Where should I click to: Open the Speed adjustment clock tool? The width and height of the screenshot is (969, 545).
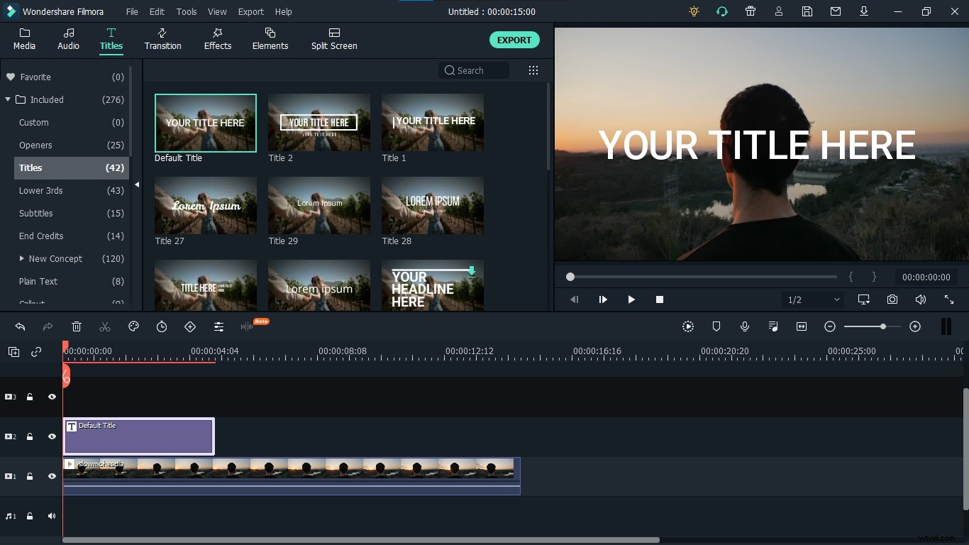coord(162,326)
